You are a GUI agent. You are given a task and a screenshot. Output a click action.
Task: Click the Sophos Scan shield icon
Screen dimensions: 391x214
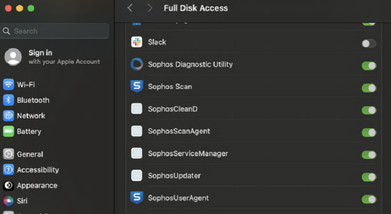[137, 87]
